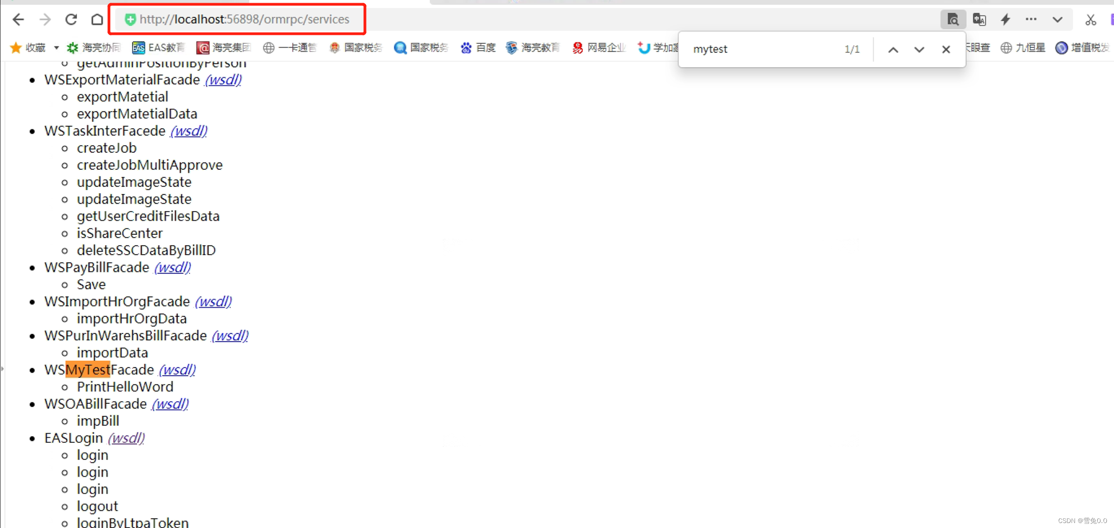Open the WSMyTestFacade wsdl link
1114x528 pixels.
click(x=177, y=370)
